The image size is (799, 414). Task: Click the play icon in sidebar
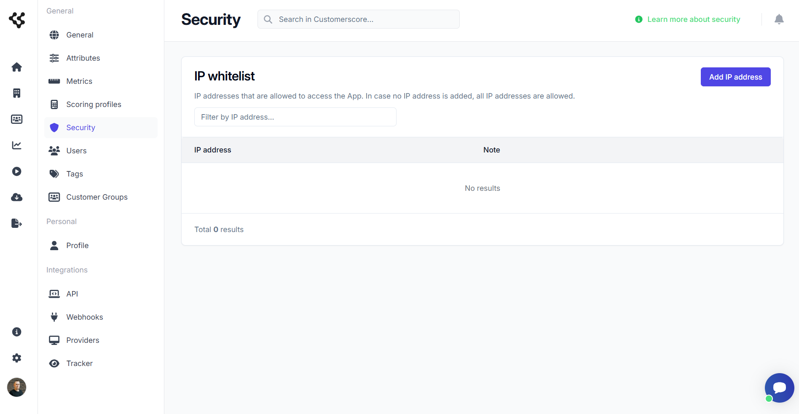click(x=16, y=171)
